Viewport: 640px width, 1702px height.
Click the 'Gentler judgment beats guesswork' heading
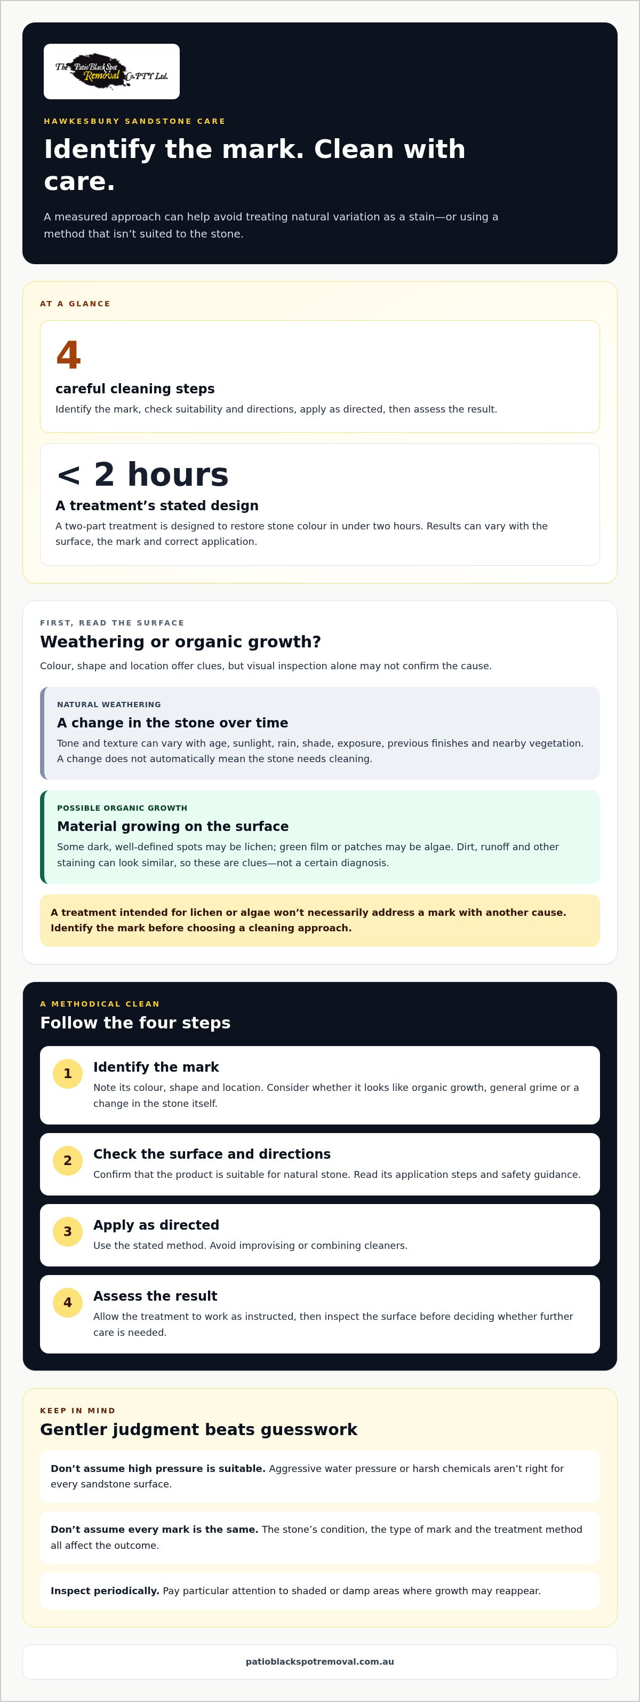tap(199, 1430)
